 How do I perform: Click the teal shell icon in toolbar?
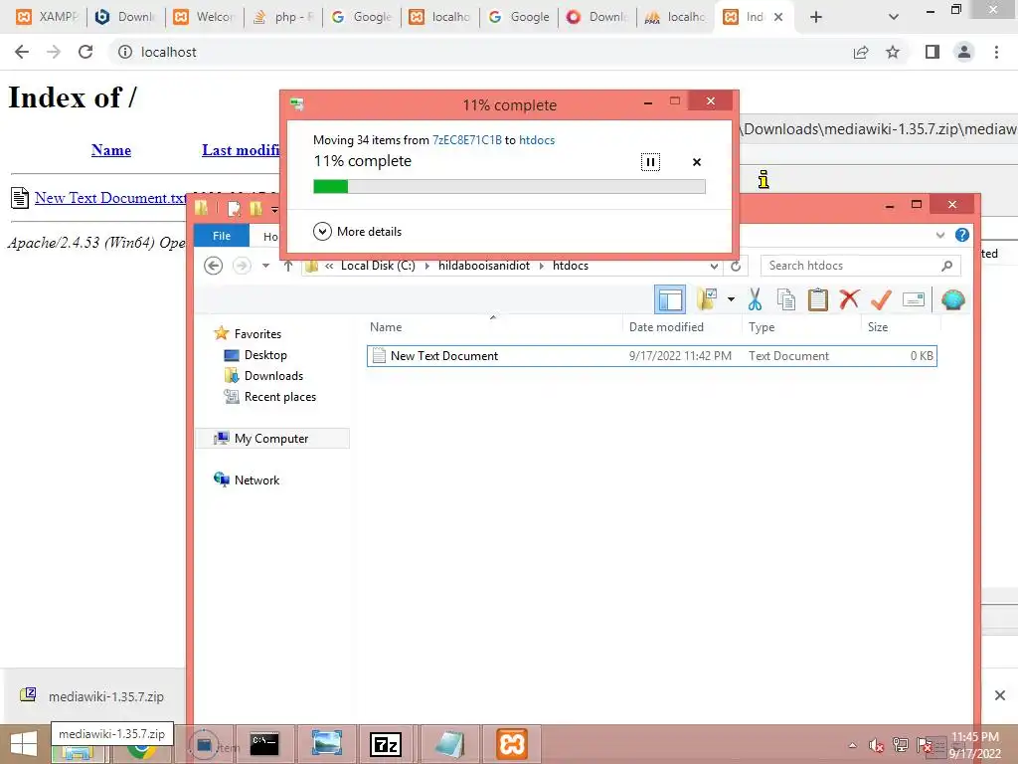pyautogui.click(x=953, y=299)
